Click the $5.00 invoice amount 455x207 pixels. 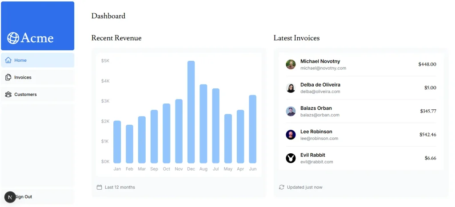coord(430,88)
